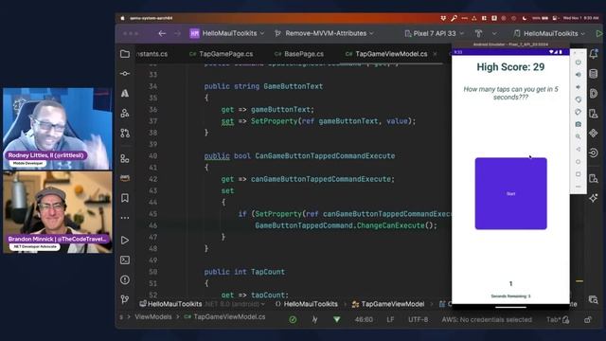Click the TapGameViewModel breadcrumb class
Image resolution: width=606 pixels, height=341 pixels.
[x=388, y=304]
